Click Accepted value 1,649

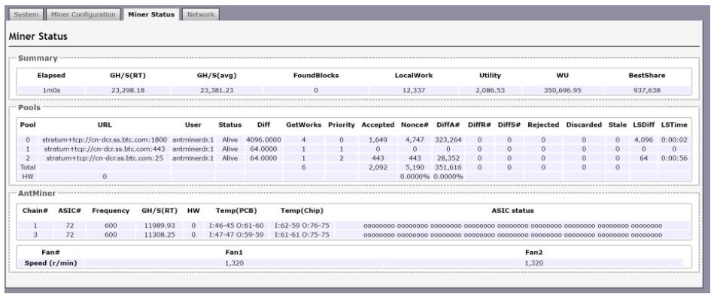[378, 139]
